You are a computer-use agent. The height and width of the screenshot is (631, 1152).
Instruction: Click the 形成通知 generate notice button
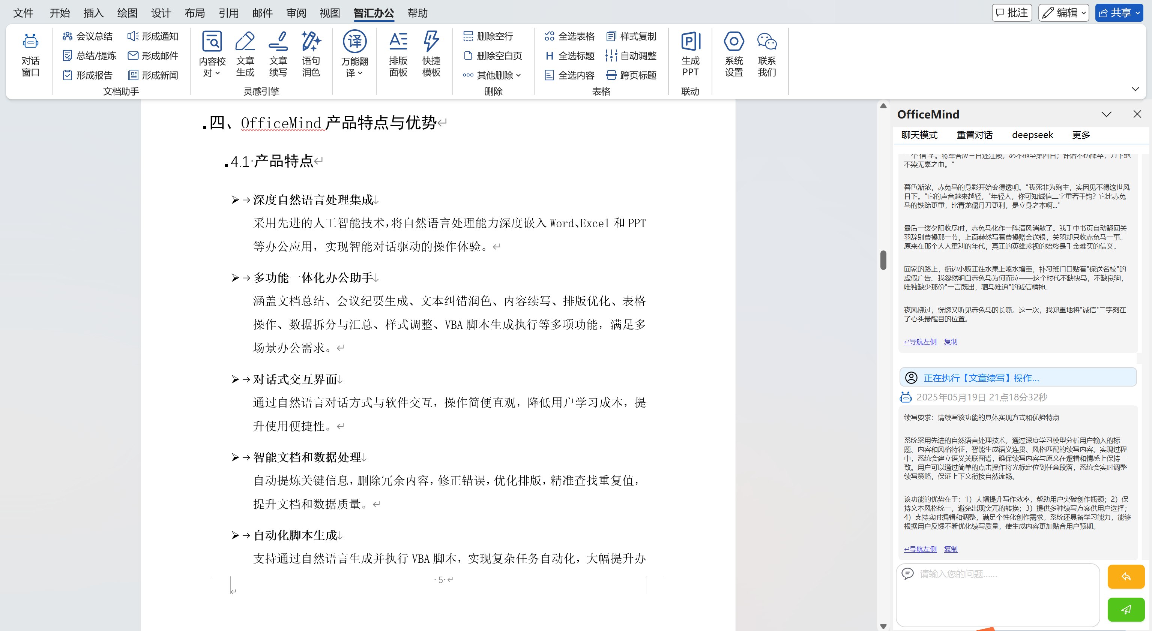click(153, 36)
